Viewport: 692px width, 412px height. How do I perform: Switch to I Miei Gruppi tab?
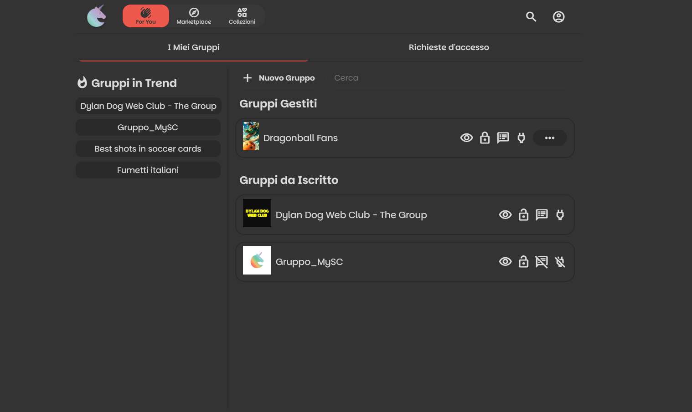point(193,47)
